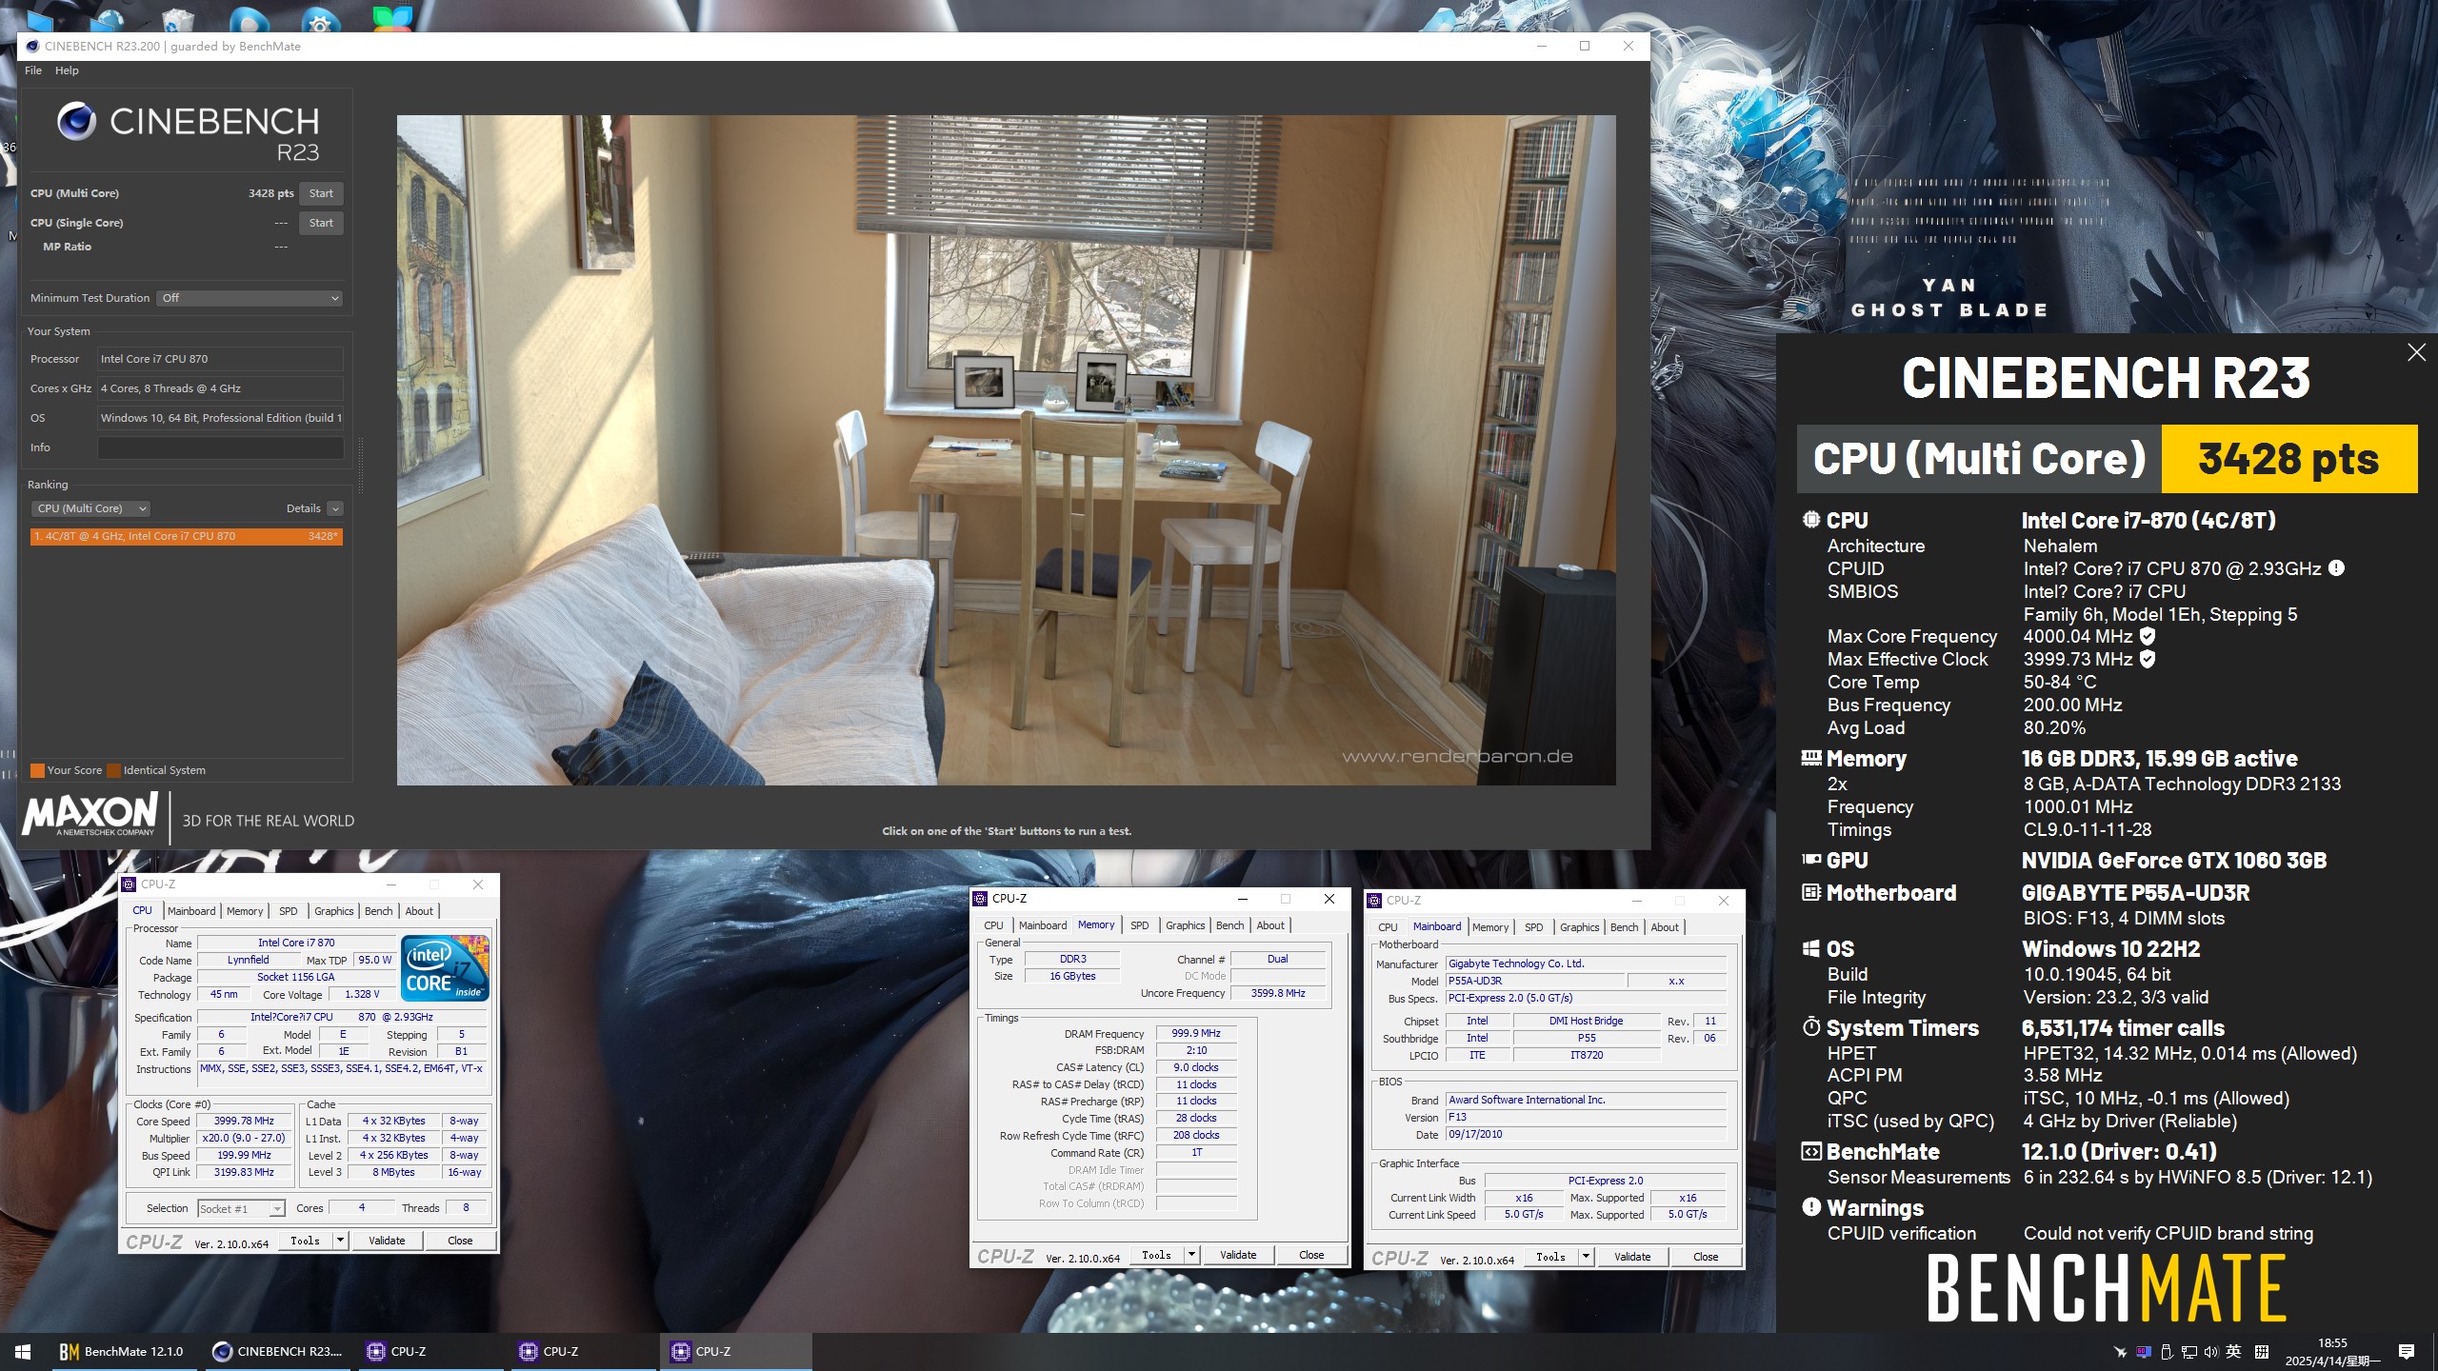
Task: Open the volume speaker tray icon
Action: click(2211, 1352)
